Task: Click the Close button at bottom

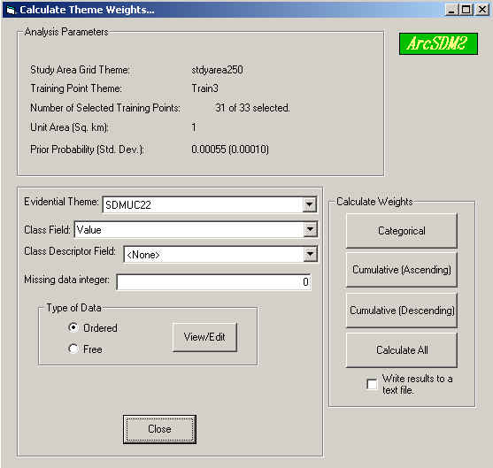Action: pyautogui.click(x=159, y=429)
